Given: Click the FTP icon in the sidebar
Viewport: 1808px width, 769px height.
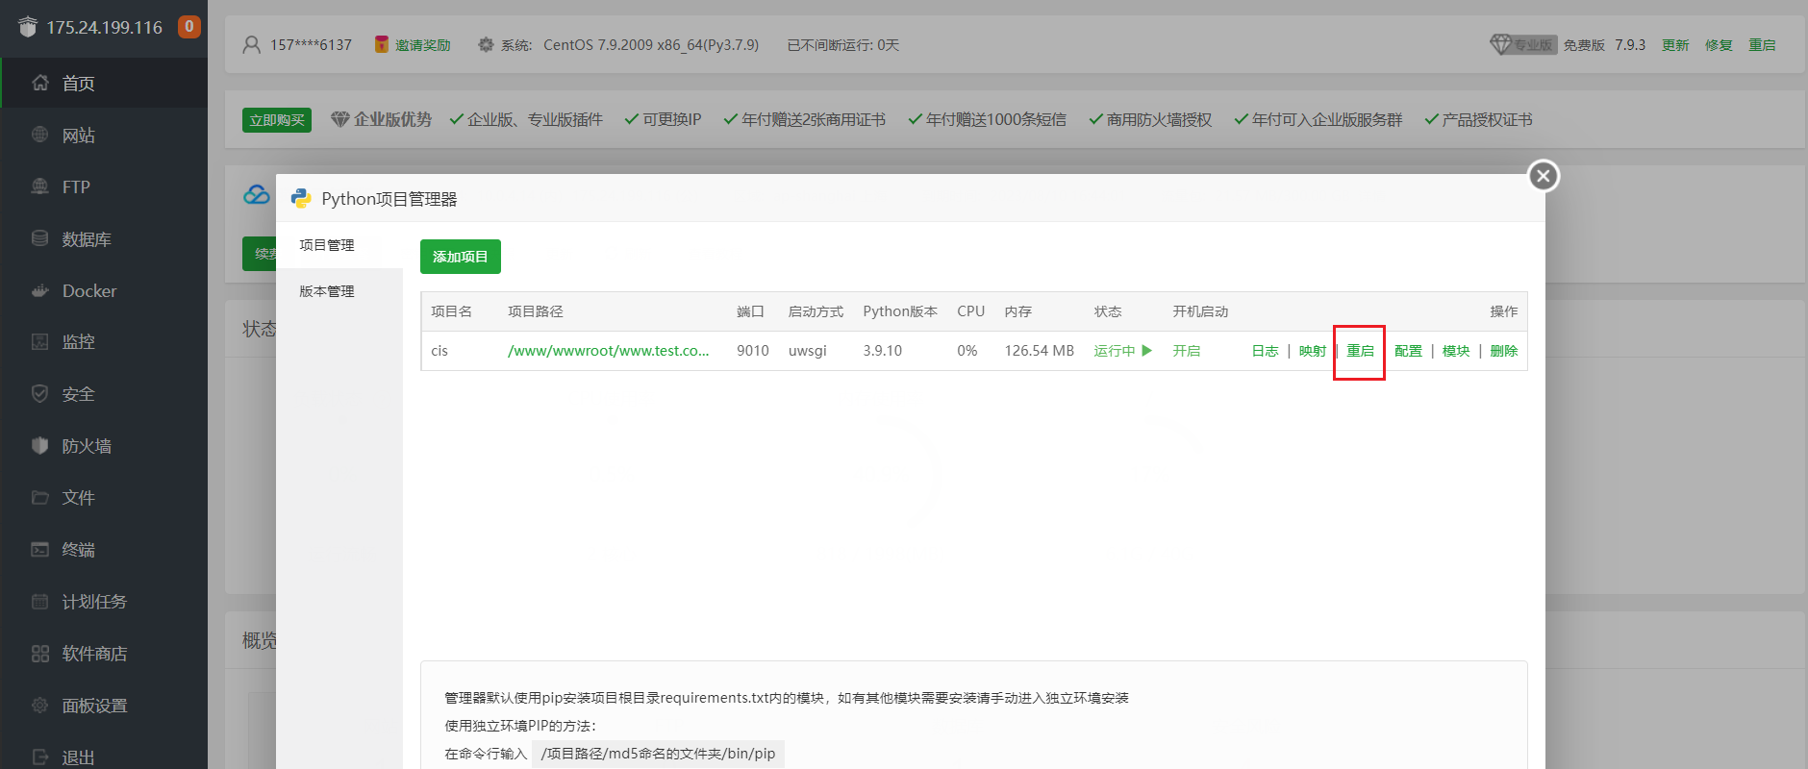Looking at the screenshot, I should point(40,186).
